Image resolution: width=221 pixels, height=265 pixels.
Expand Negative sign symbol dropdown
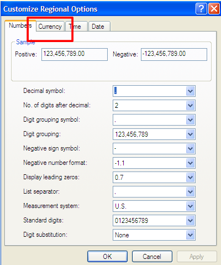(x=190, y=149)
